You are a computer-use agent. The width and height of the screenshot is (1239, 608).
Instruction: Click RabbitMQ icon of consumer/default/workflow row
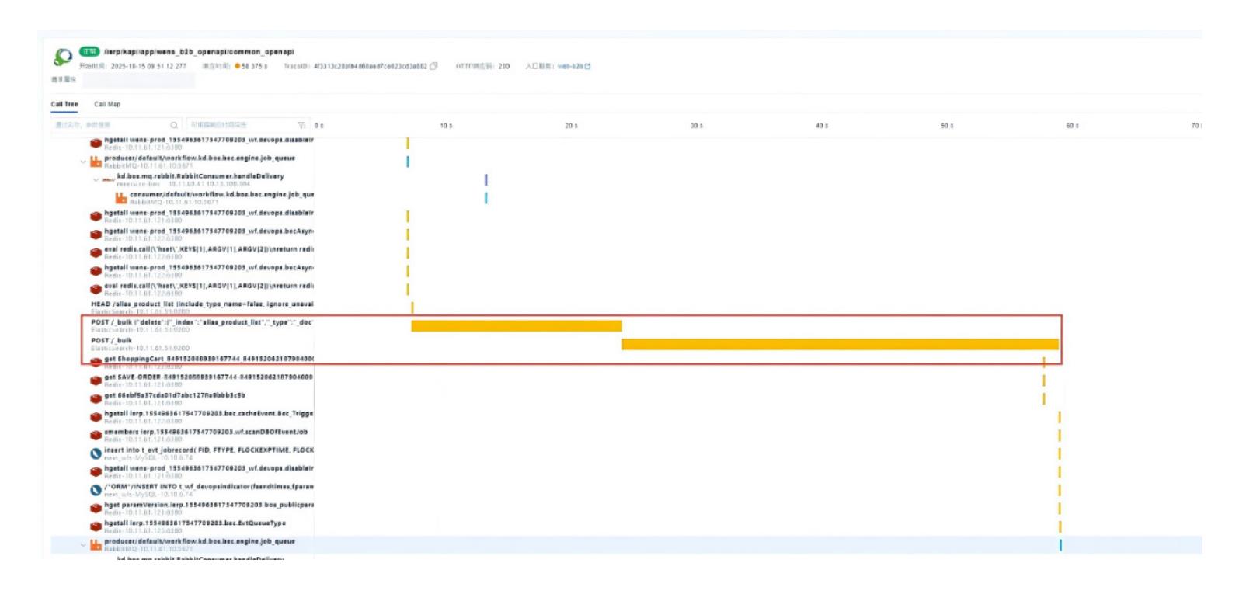[x=121, y=199]
